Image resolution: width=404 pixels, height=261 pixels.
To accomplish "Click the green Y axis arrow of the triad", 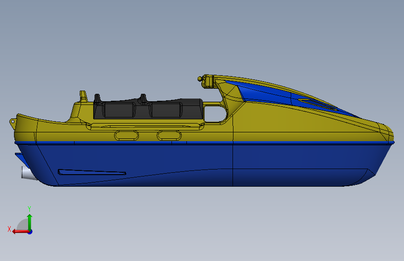I will 30,222.
